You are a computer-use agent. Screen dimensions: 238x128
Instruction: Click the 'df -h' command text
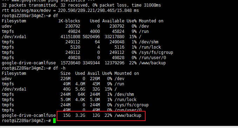tap(59, 68)
